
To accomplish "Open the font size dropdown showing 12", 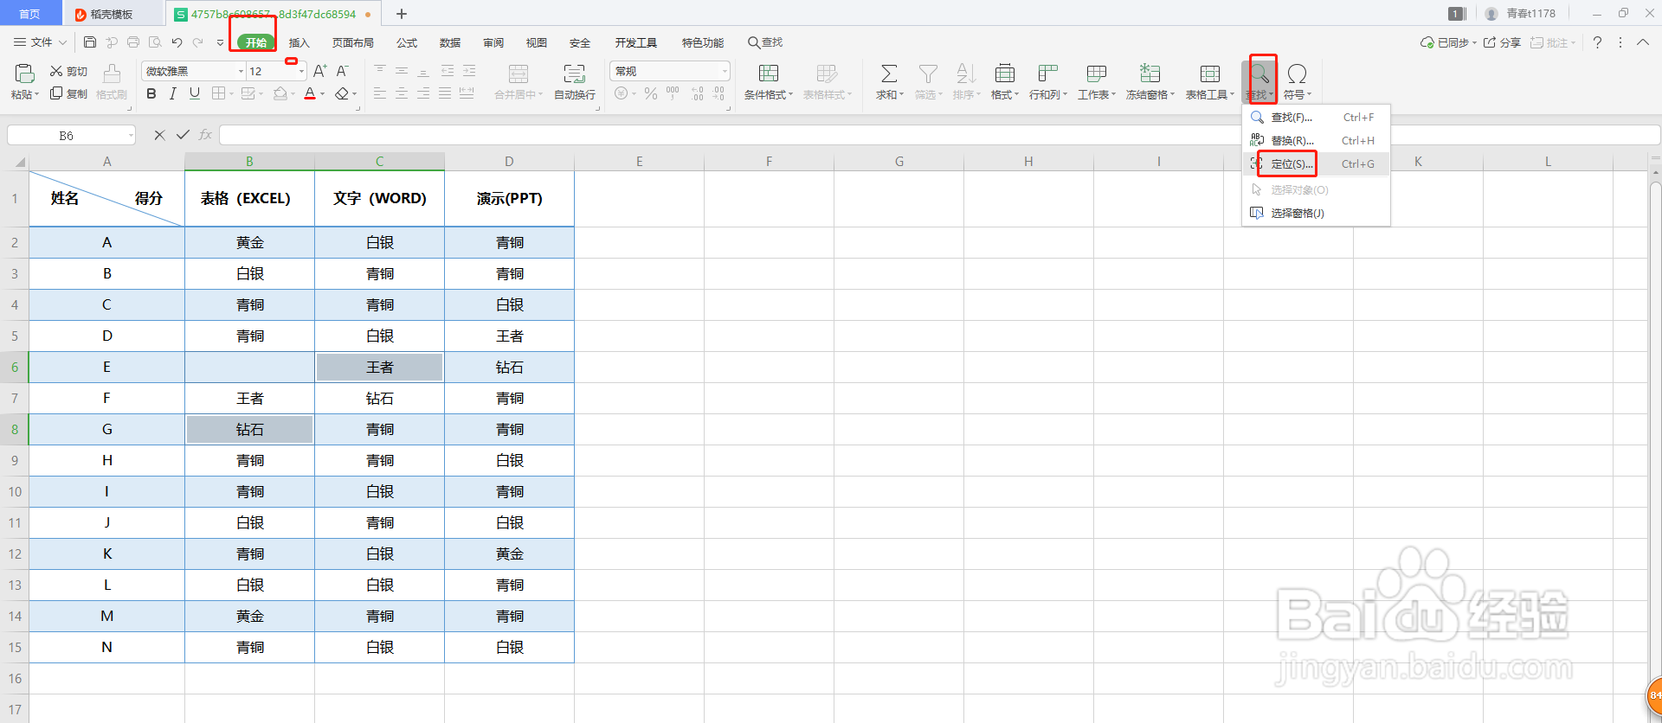I will 301,71.
